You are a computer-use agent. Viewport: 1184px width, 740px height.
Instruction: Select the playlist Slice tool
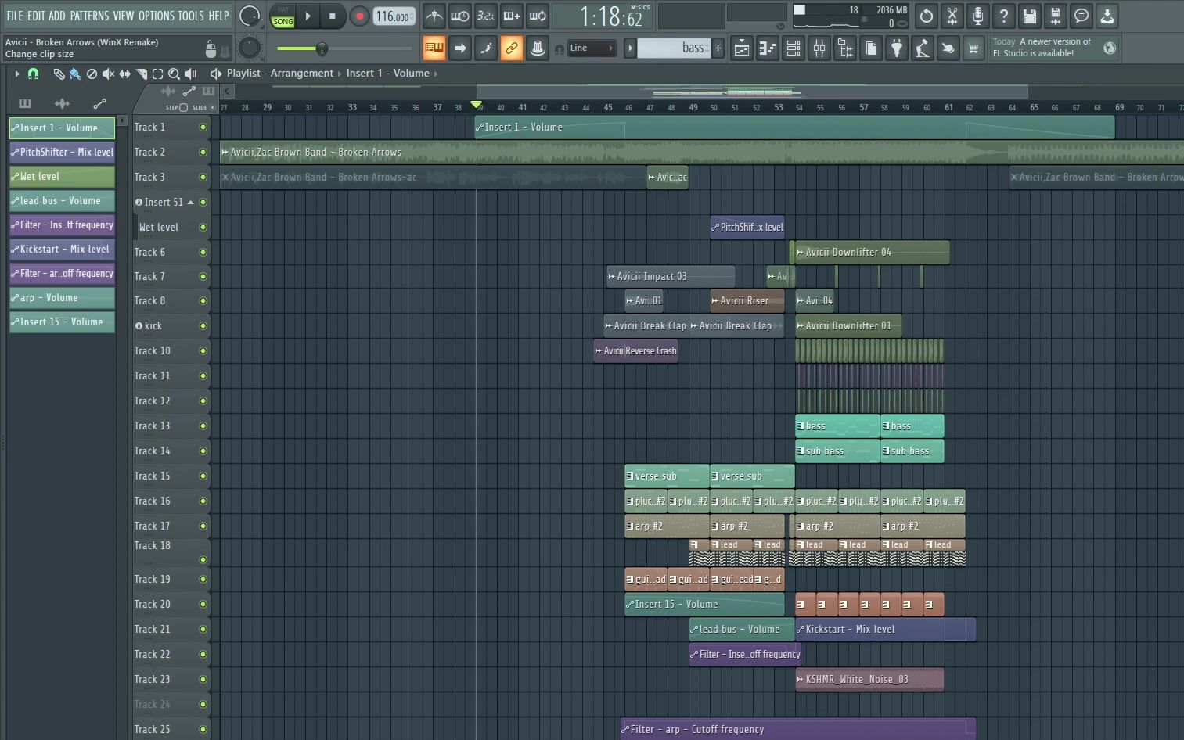(x=141, y=74)
